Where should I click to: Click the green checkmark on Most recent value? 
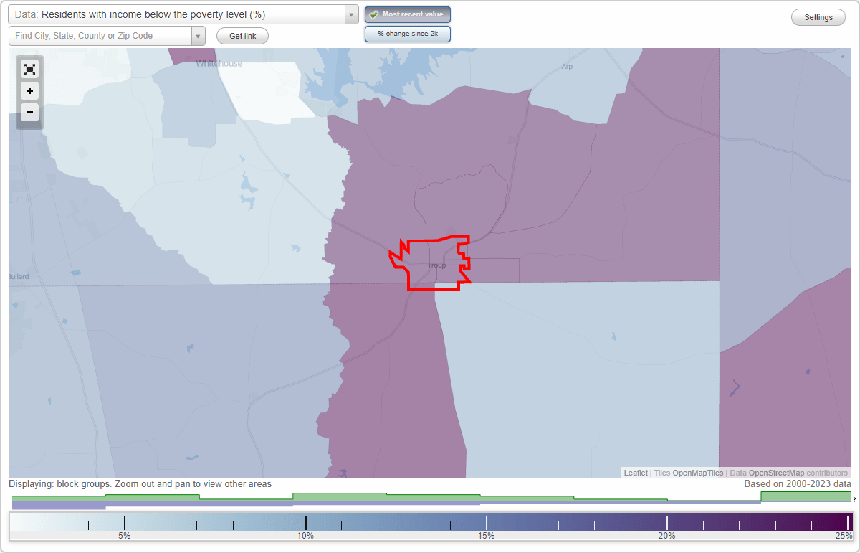click(374, 14)
